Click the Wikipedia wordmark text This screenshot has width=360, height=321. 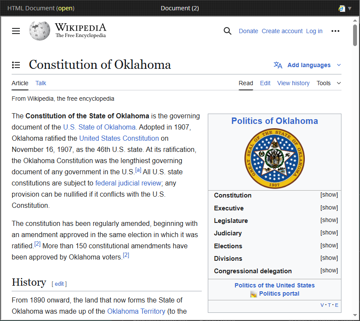[x=81, y=28]
